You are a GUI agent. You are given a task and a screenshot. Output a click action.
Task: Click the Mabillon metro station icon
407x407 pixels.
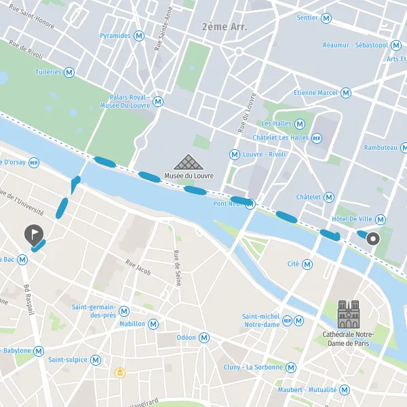coord(153,324)
